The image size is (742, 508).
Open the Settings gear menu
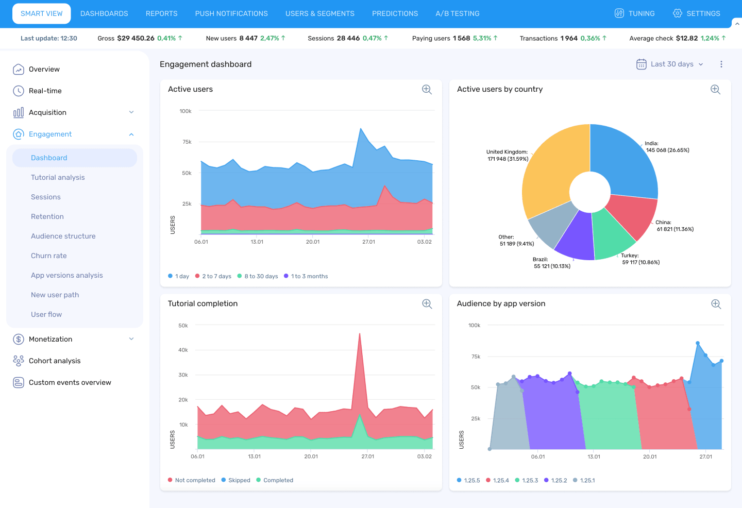click(x=696, y=13)
